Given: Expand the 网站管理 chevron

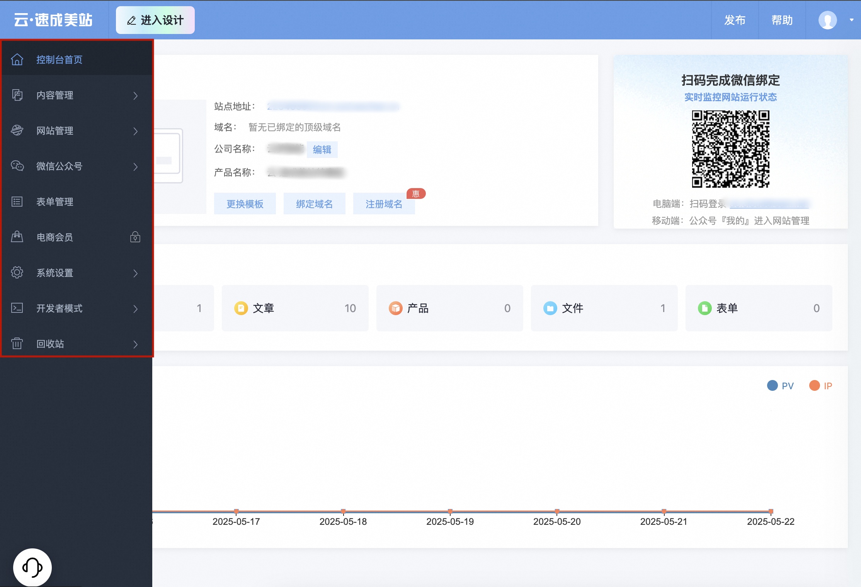Looking at the screenshot, I should coord(135,131).
